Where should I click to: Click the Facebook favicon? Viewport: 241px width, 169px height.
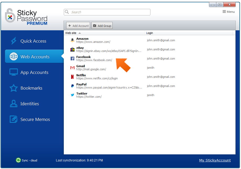(x=72, y=59)
